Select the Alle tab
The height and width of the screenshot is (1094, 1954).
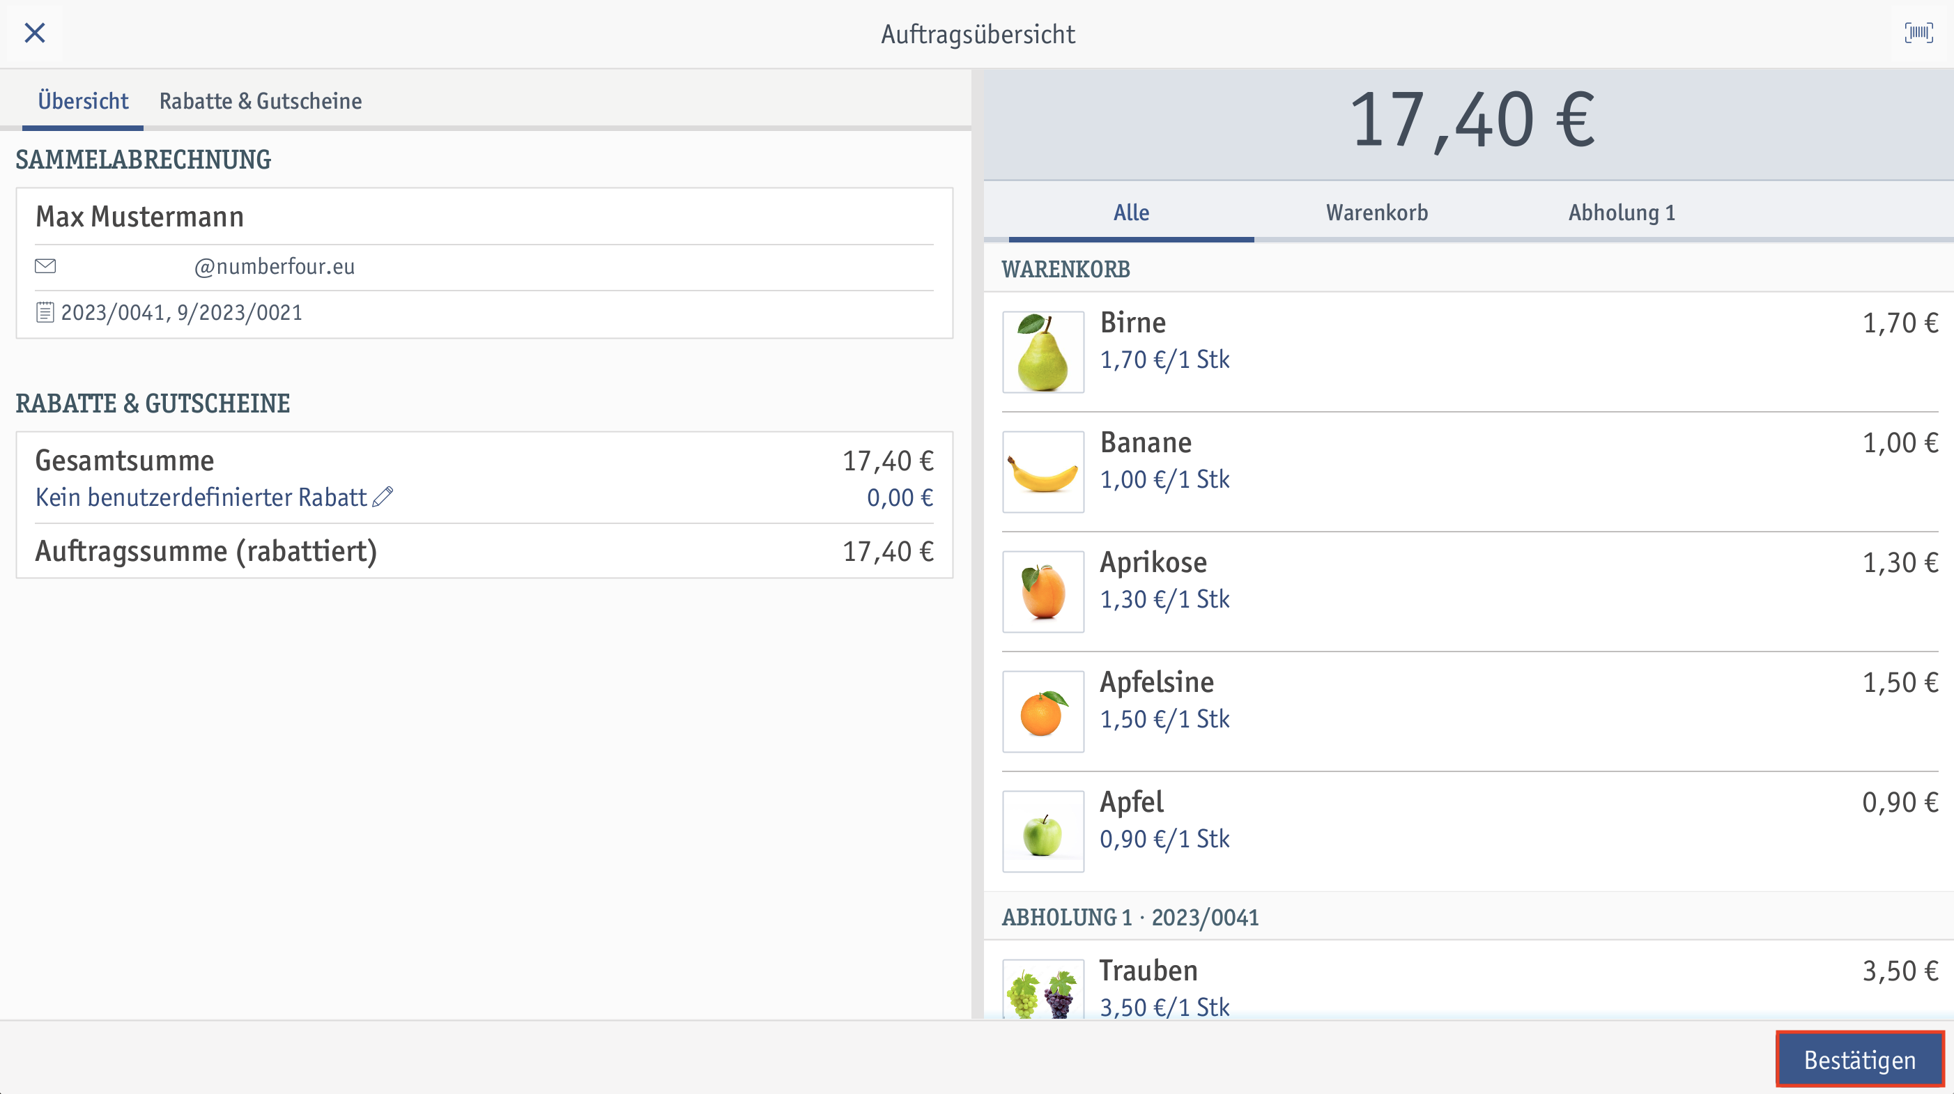pyautogui.click(x=1131, y=213)
